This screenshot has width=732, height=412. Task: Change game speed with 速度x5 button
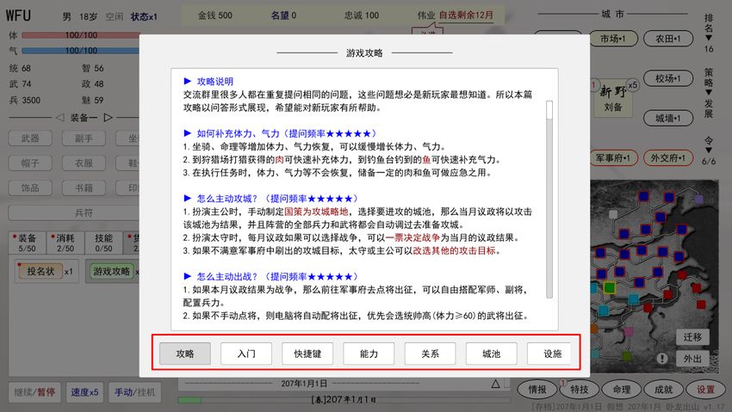point(84,392)
